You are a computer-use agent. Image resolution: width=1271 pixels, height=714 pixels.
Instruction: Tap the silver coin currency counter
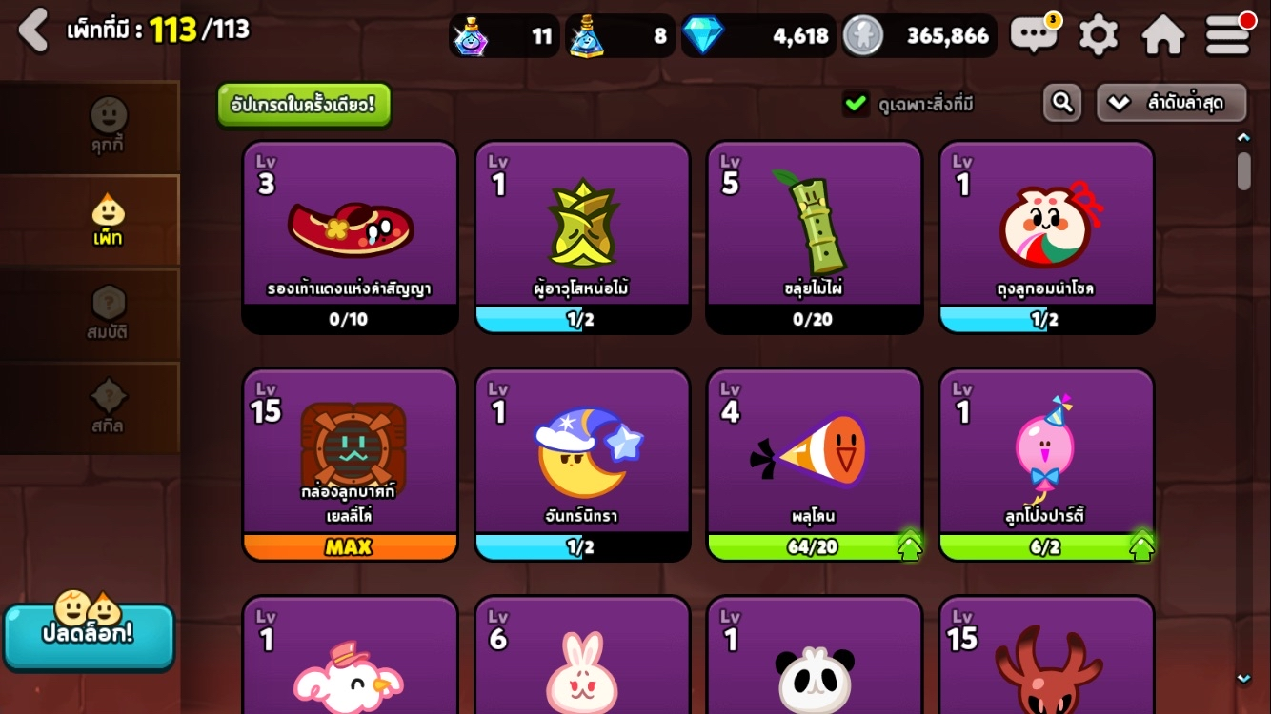pos(919,36)
